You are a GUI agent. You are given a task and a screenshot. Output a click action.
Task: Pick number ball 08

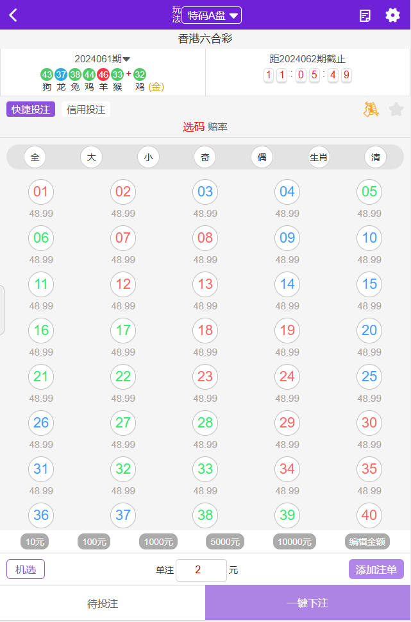205,238
